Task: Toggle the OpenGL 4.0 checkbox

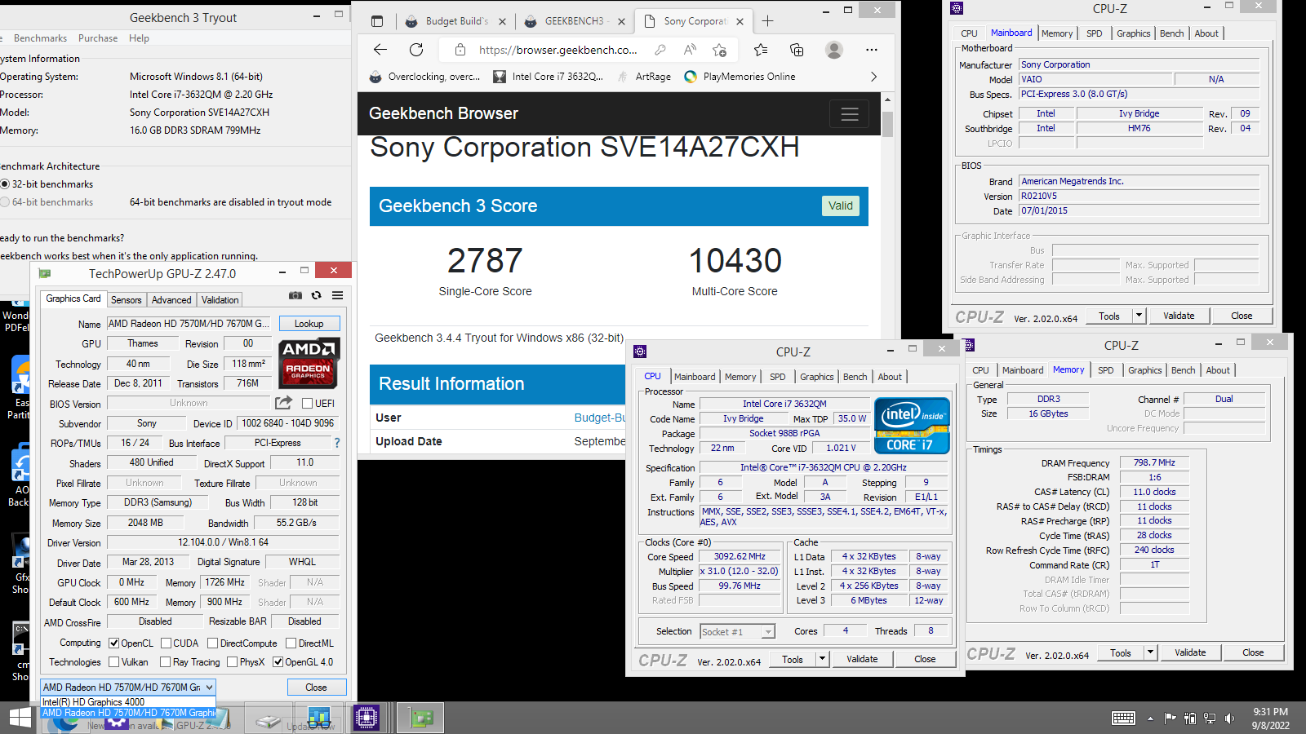Action: (278, 661)
